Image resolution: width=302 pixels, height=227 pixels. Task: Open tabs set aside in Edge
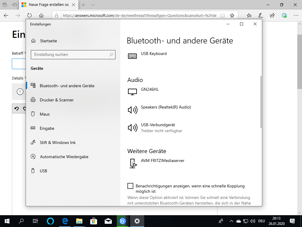click(x=5, y=5)
